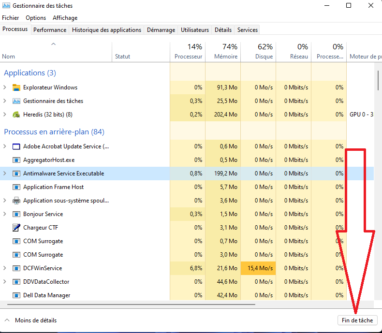This screenshot has width=382, height=333.
Task: Open the Démarrage tab
Action: point(161,30)
